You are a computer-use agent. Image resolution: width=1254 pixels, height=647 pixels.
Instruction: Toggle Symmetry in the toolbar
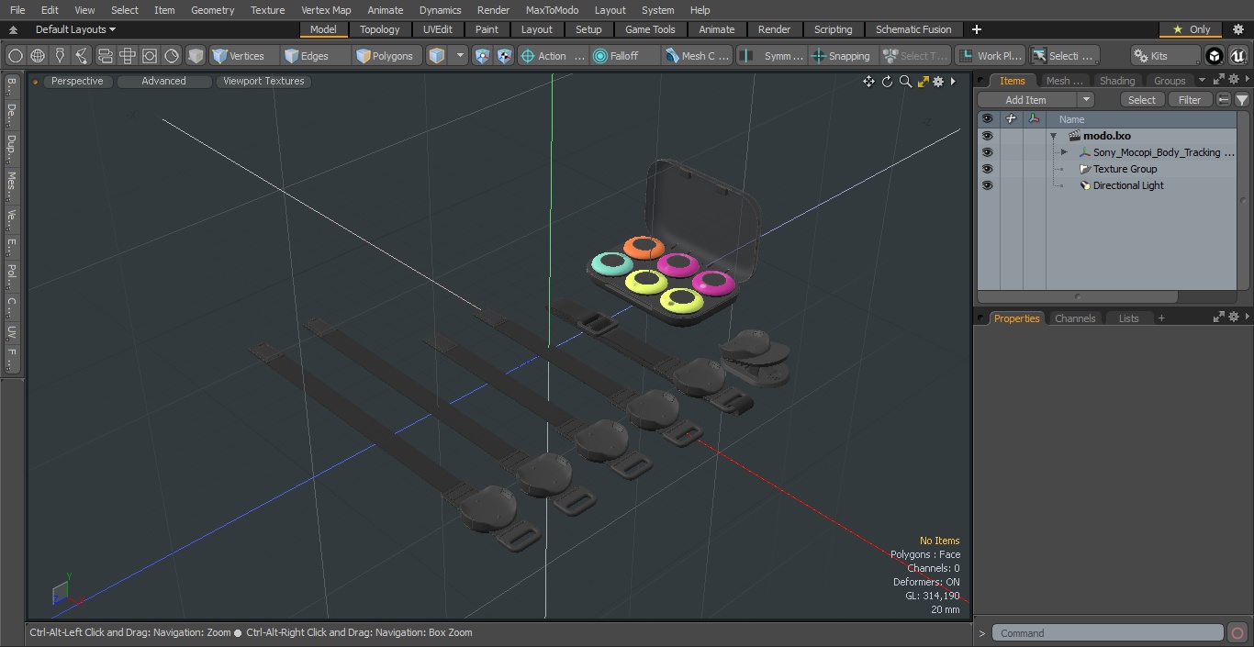point(772,56)
